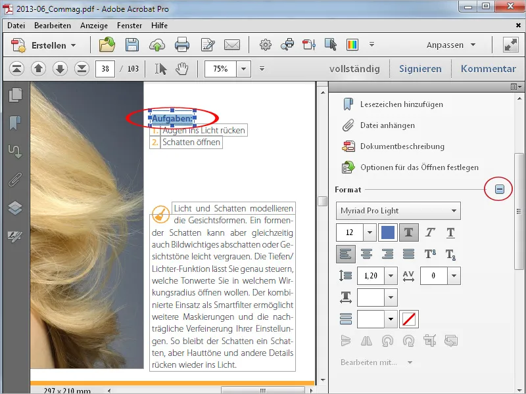This screenshot has height=394, width=526.
Task: Open the Anpassen customize dropdown
Action: (x=451, y=45)
